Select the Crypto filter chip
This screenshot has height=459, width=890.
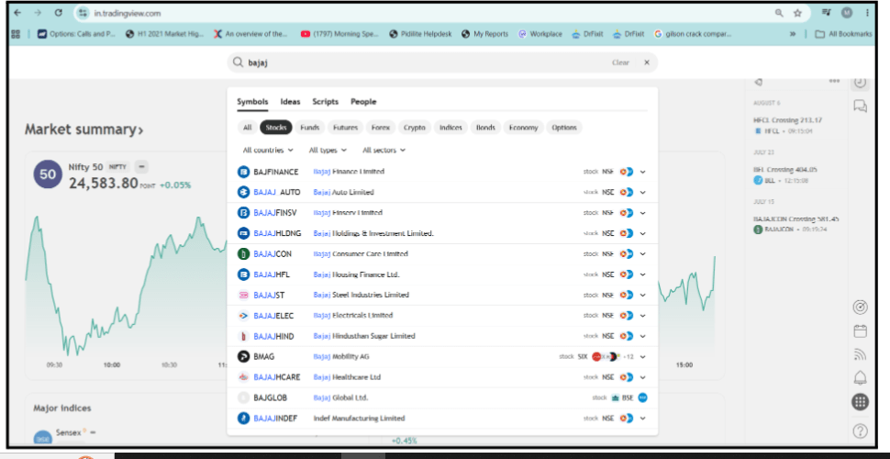[415, 128]
